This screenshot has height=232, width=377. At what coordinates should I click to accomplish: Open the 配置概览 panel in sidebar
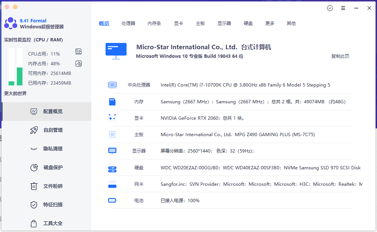[46, 111]
